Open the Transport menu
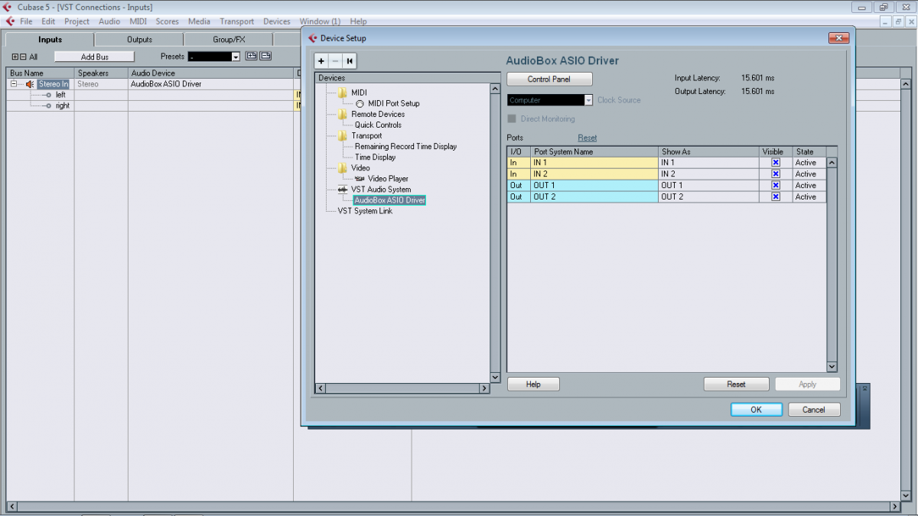Screen dimensions: 918x516 point(237,21)
